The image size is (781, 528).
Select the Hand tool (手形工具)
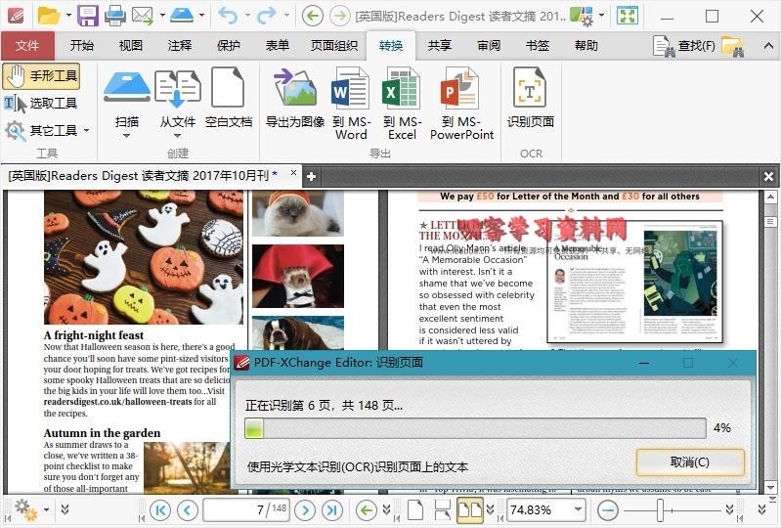tap(41, 76)
